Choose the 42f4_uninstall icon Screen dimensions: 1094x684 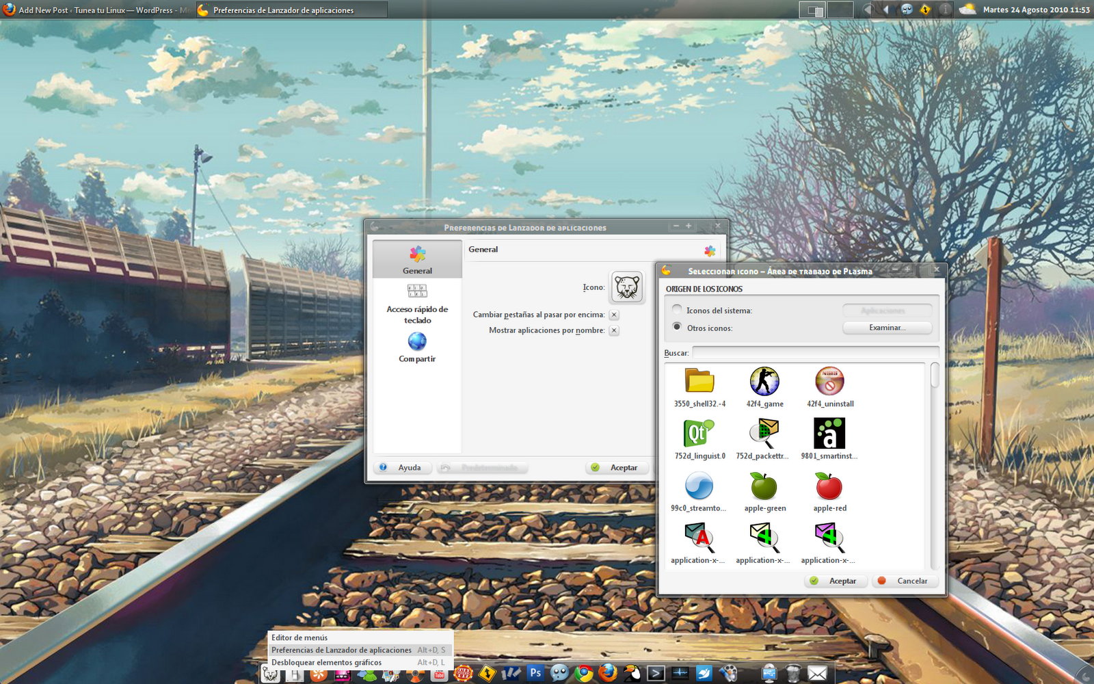829,382
